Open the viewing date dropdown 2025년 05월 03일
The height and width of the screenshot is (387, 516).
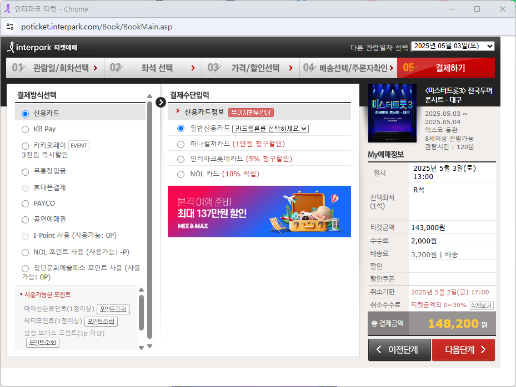click(x=453, y=46)
